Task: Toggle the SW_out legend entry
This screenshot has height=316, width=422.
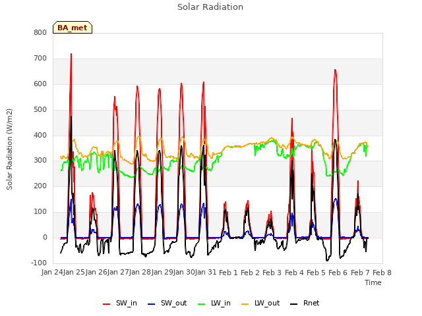Action: click(x=167, y=303)
